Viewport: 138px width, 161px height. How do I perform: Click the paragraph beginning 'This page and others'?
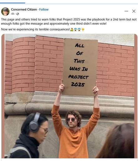[x=69, y=21]
